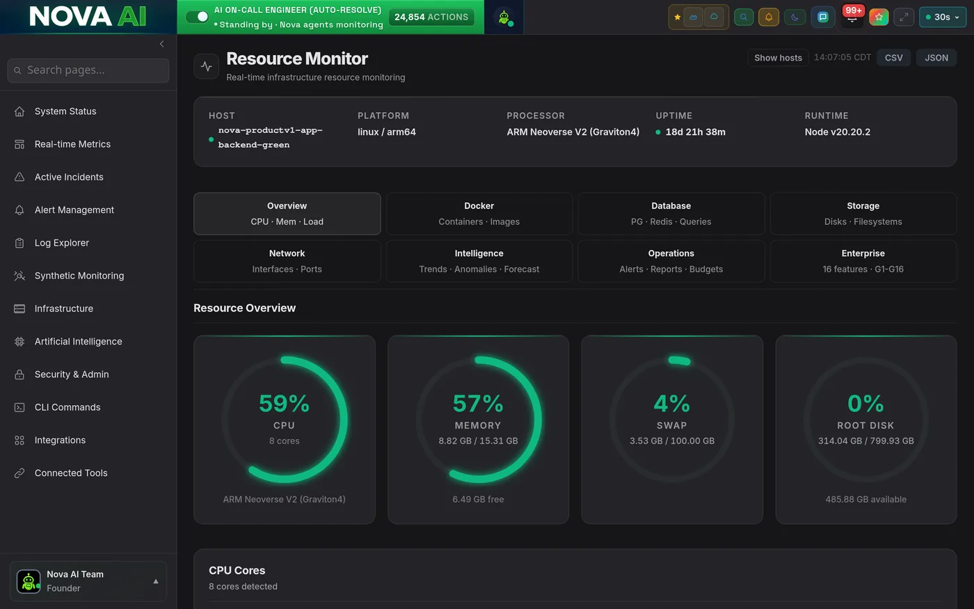Export data with the JSON button
This screenshot has height=609, width=974.
click(936, 58)
